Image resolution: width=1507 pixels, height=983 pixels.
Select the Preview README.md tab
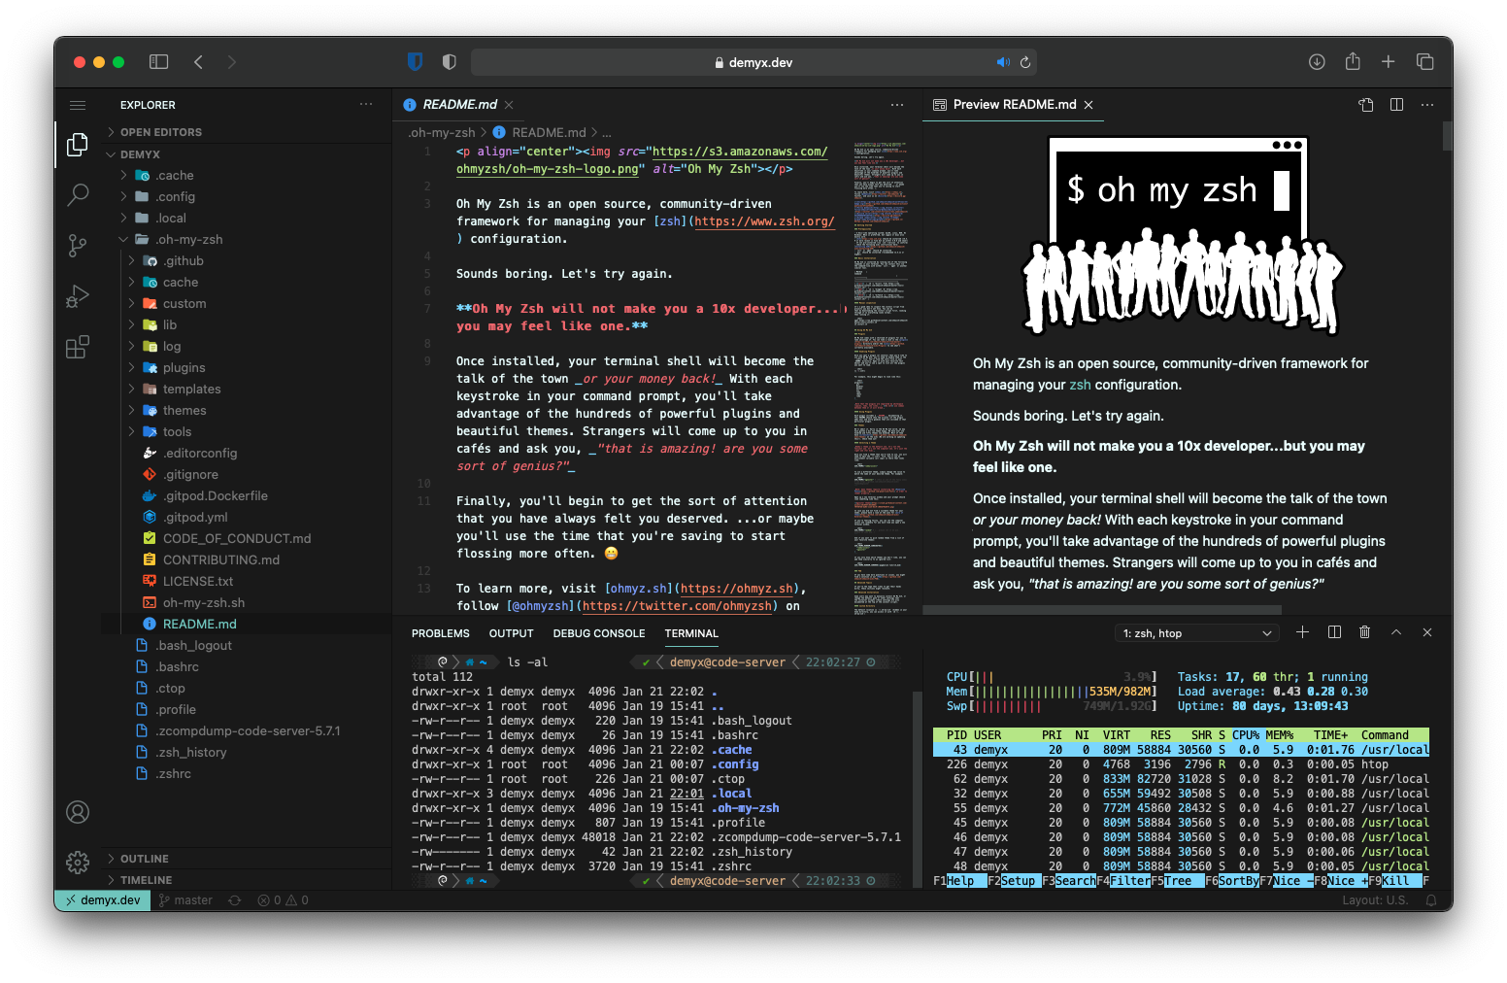coord(1014,105)
